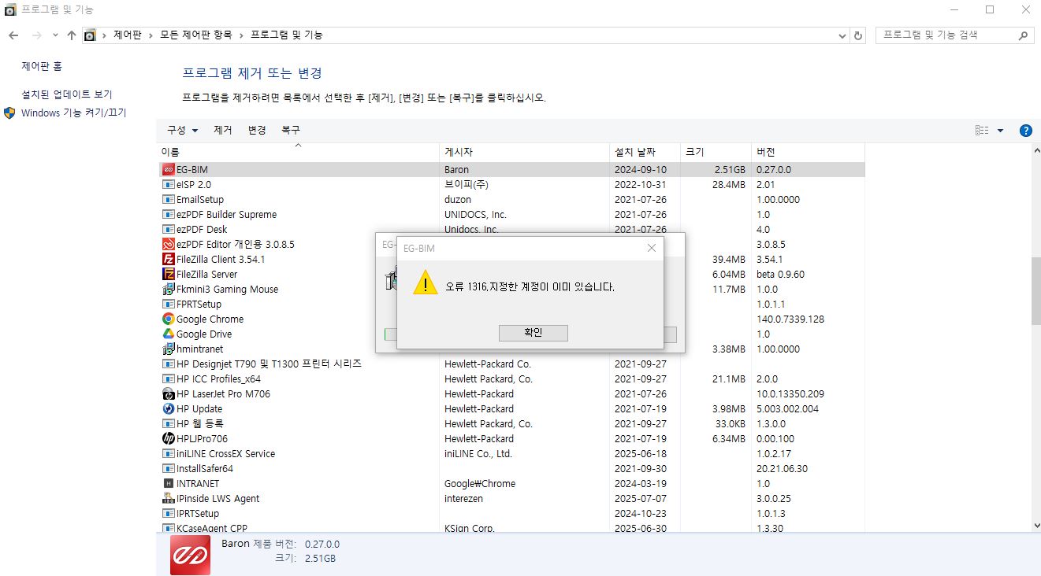
Task: Open the dropdown arrow beside the view options icon
Action: 1001,131
